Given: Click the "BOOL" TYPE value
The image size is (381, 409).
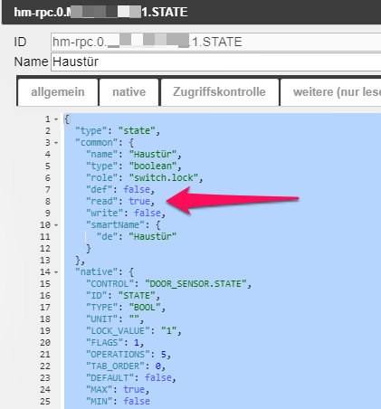Looking at the screenshot, I should click(145, 308).
